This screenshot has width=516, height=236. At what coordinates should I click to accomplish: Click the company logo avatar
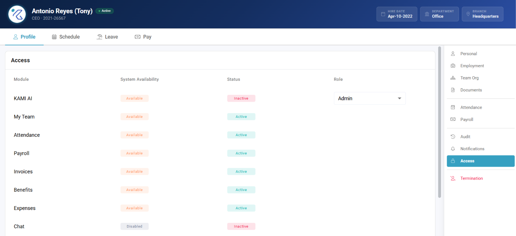click(x=17, y=14)
